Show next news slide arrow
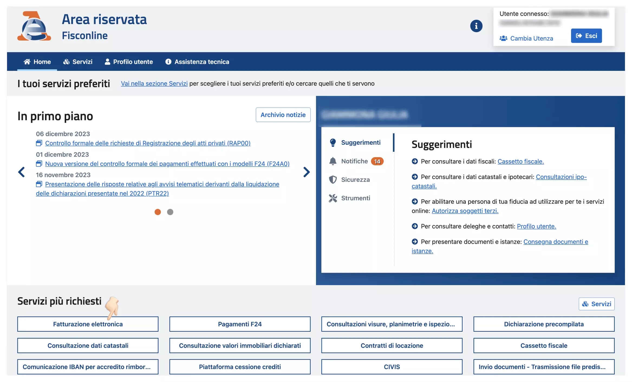Viewport: 632px width, 382px height. pyautogui.click(x=306, y=172)
